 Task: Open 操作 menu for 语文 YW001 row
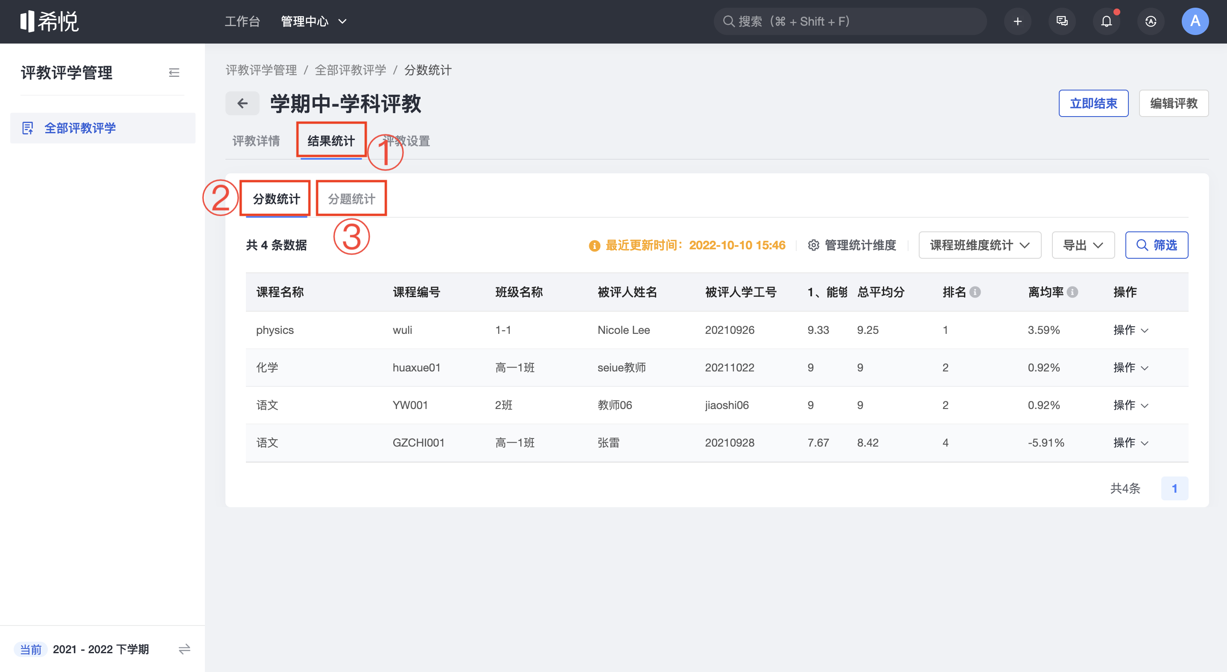[1131, 405]
